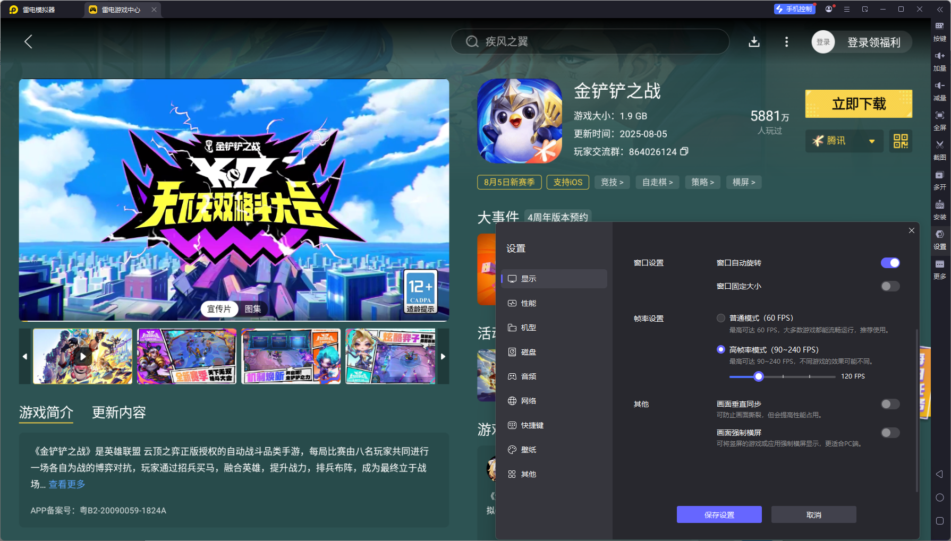Viewport: 951px width, 541px height.
Task: Click the Android home circle button
Action: pyautogui.click(x=939, y=497)
